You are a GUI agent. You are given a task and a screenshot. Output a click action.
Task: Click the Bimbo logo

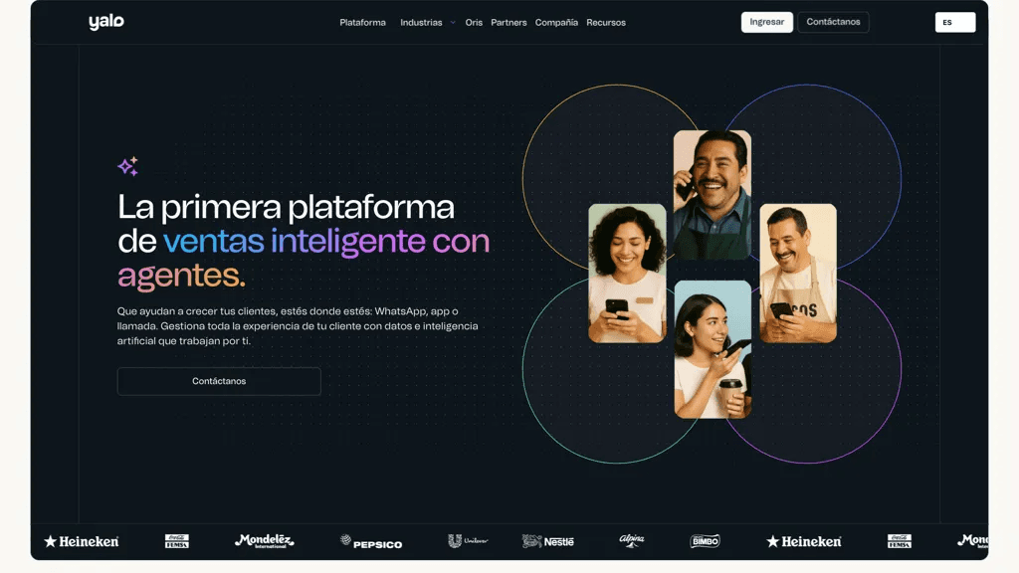tap(706, 540)
